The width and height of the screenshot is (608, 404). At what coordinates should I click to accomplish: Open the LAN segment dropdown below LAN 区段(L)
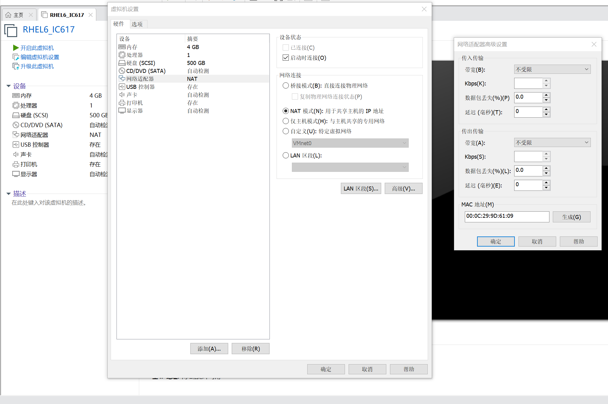[350, 167]
